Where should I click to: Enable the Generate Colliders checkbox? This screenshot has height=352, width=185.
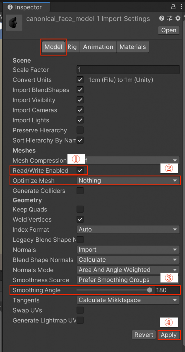point(80,191)
